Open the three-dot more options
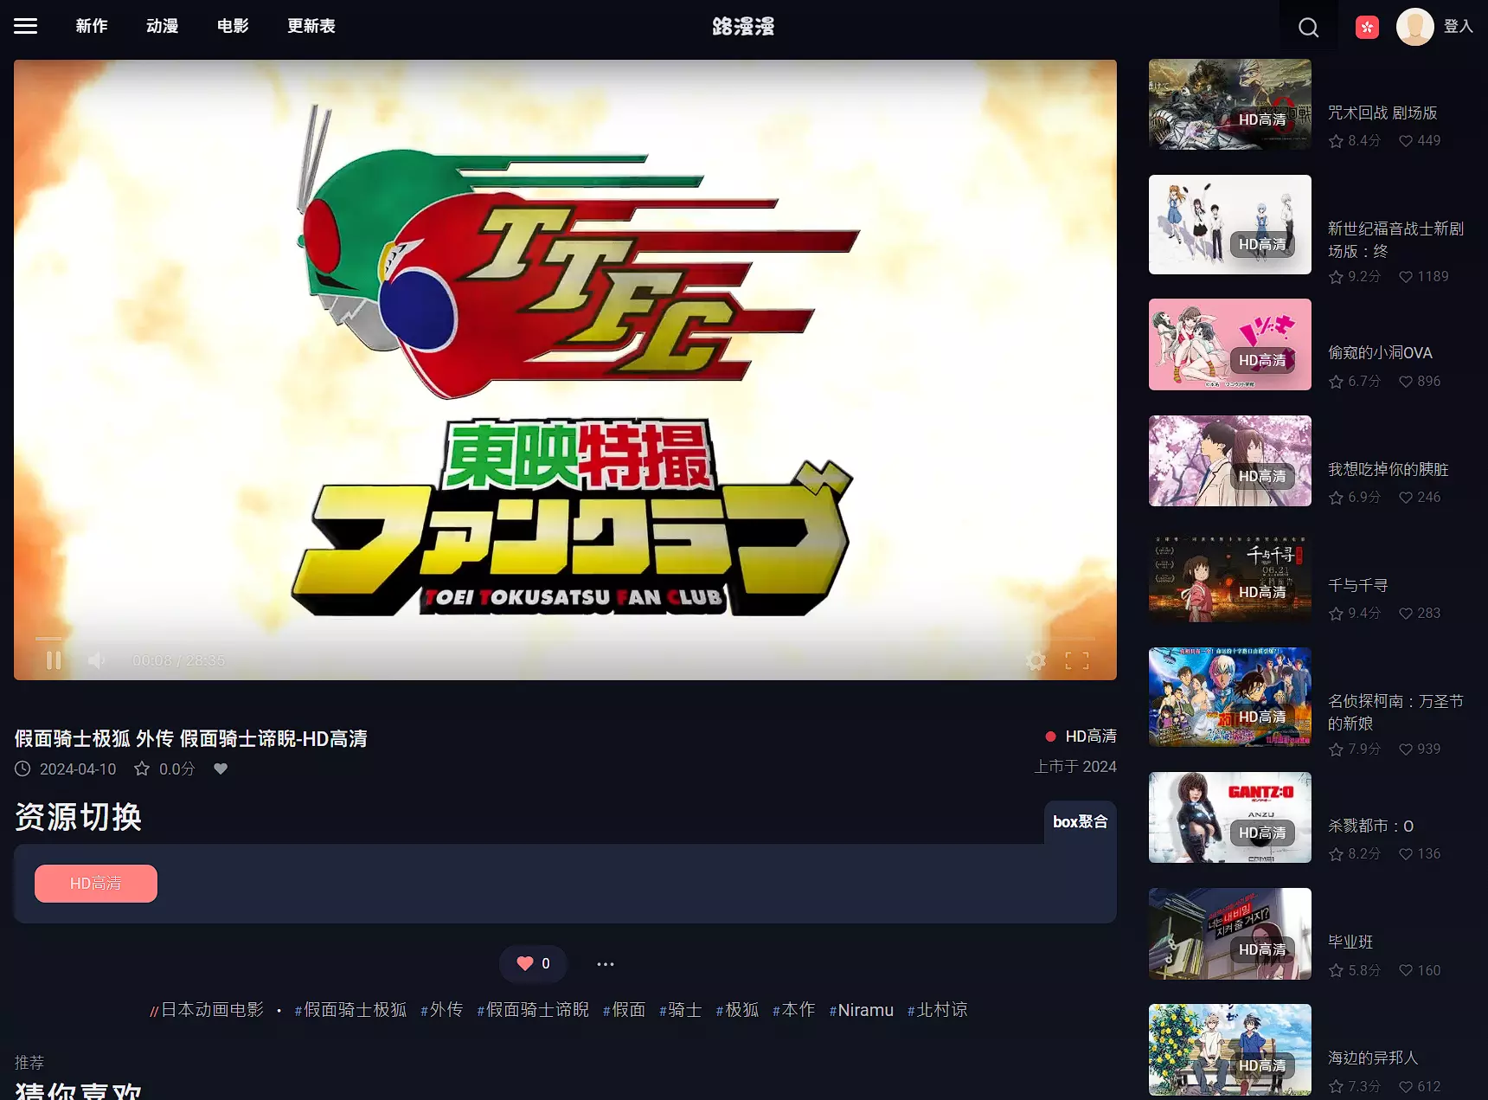Viewport: 1488px width, 1100px height. click(x=606, y=964)
